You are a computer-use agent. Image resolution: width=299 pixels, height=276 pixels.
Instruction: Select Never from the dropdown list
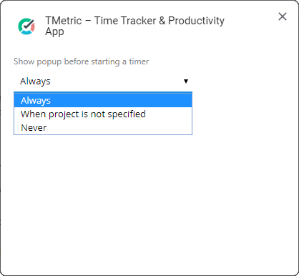tap(103, 128)
